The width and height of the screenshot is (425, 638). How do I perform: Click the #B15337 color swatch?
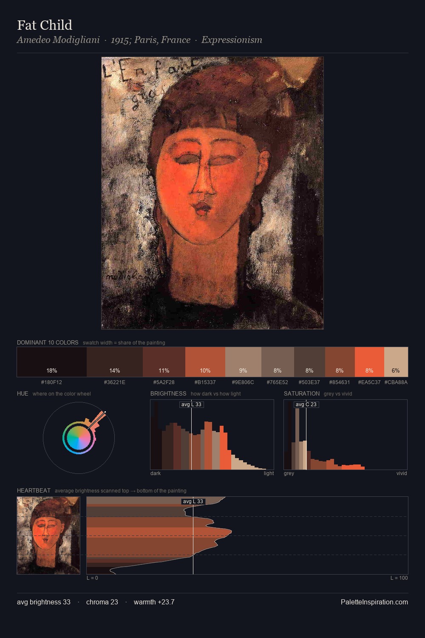point(205,362)
